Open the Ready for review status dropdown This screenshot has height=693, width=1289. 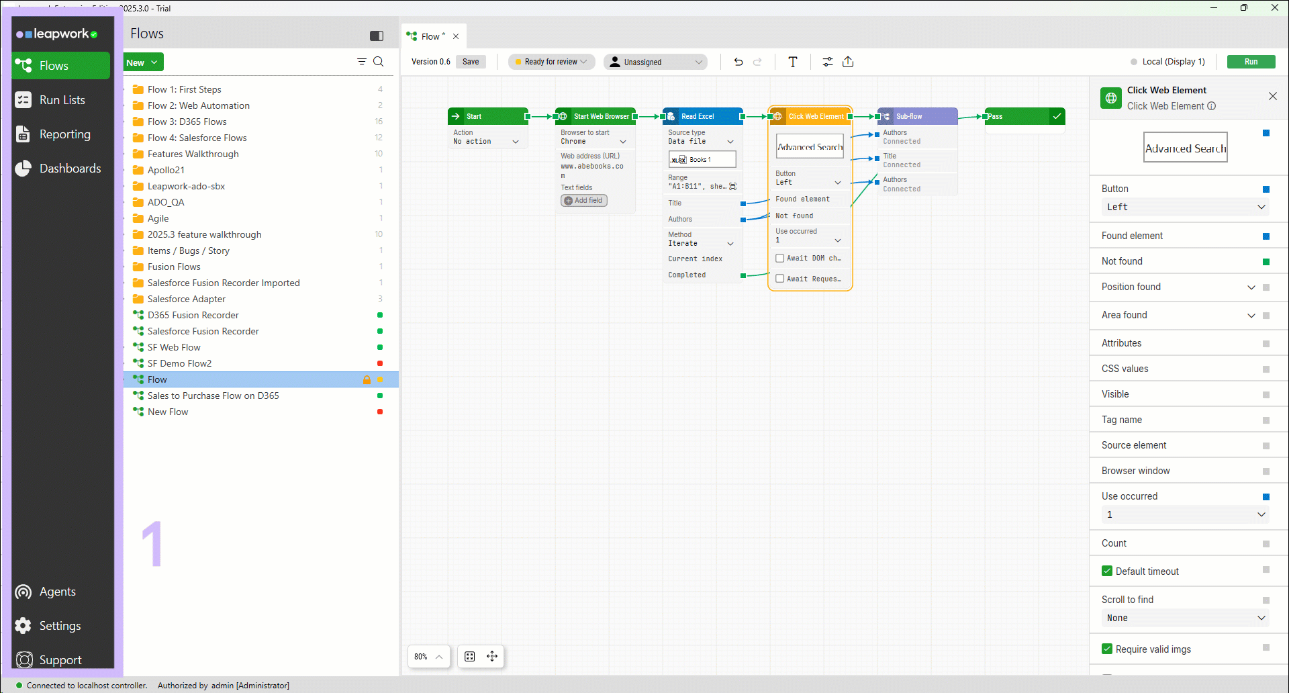pos(551,62)
